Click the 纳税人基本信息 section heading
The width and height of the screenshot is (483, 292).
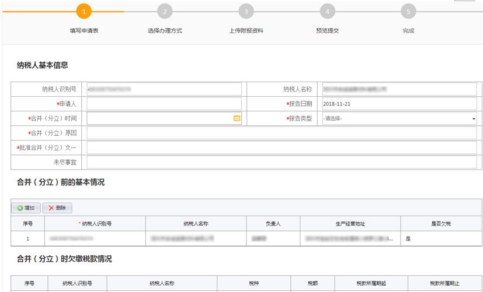coord(43,65)
